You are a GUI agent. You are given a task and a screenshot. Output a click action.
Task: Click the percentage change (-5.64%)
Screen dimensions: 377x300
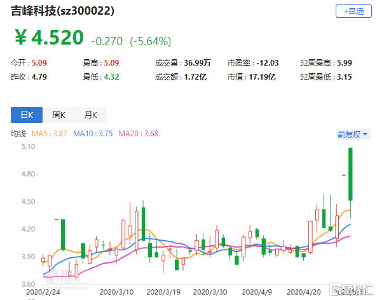(x=151, y=41)
